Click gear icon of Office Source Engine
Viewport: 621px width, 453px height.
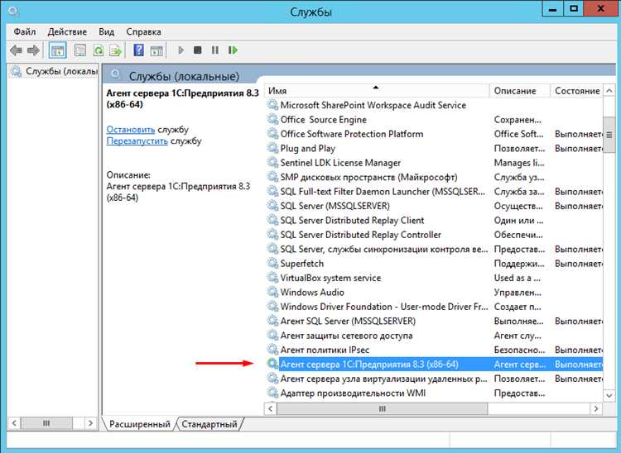click(272, 119)
